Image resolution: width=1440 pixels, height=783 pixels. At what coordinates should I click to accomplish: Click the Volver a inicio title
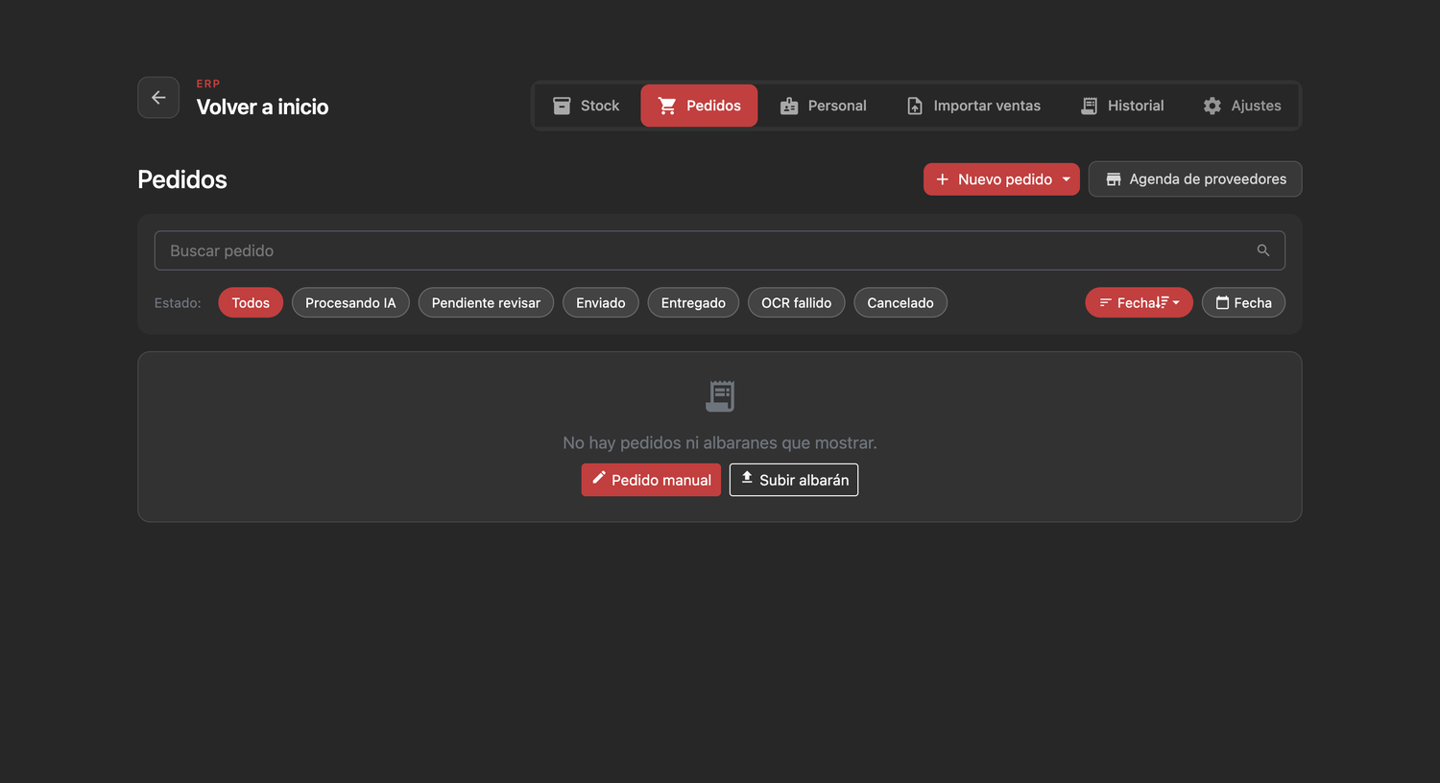pos(262,107)
